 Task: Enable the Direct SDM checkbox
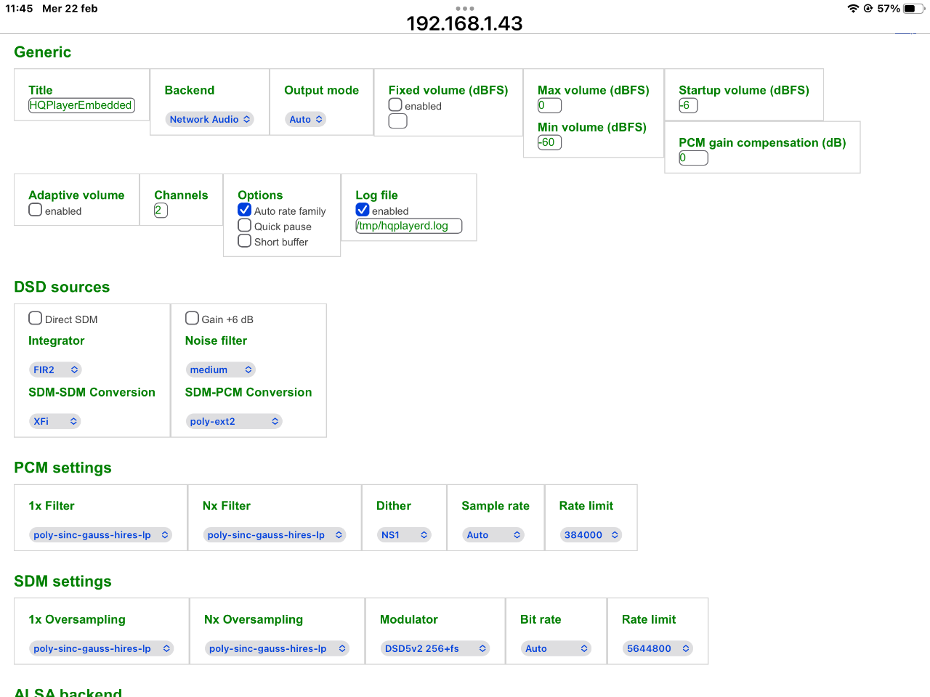click(35, 318)
